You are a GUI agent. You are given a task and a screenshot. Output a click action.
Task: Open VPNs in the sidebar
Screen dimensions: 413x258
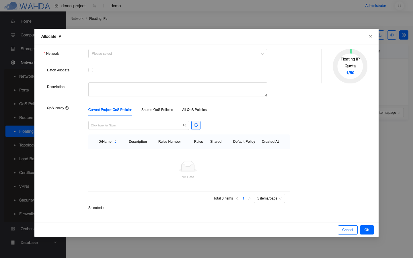(x=24, y=186)
